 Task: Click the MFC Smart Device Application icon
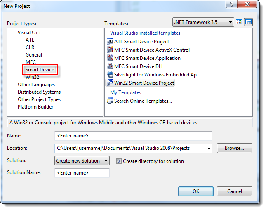pos(110,58)
